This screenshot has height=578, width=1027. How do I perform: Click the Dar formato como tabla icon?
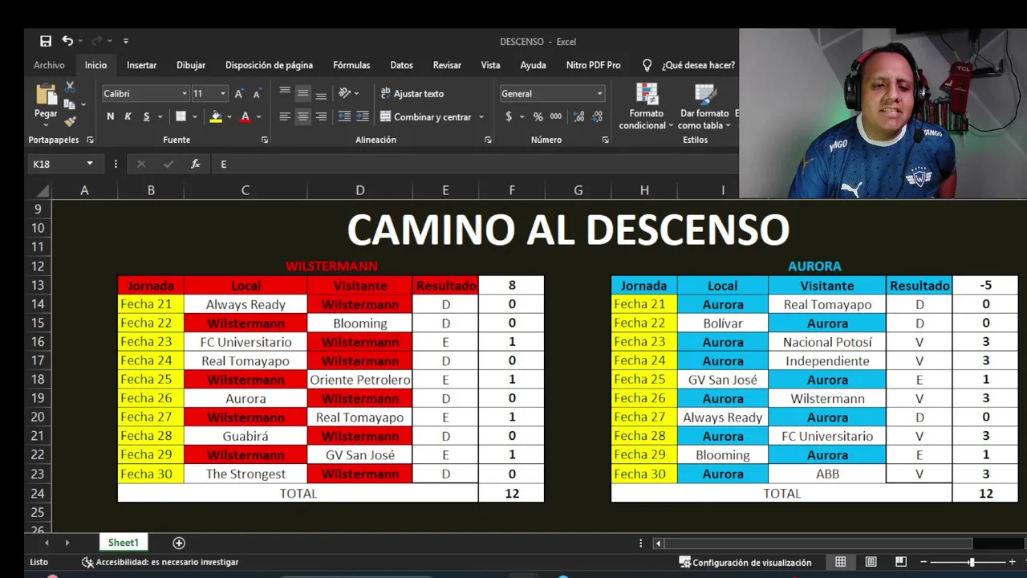[705, 95]
